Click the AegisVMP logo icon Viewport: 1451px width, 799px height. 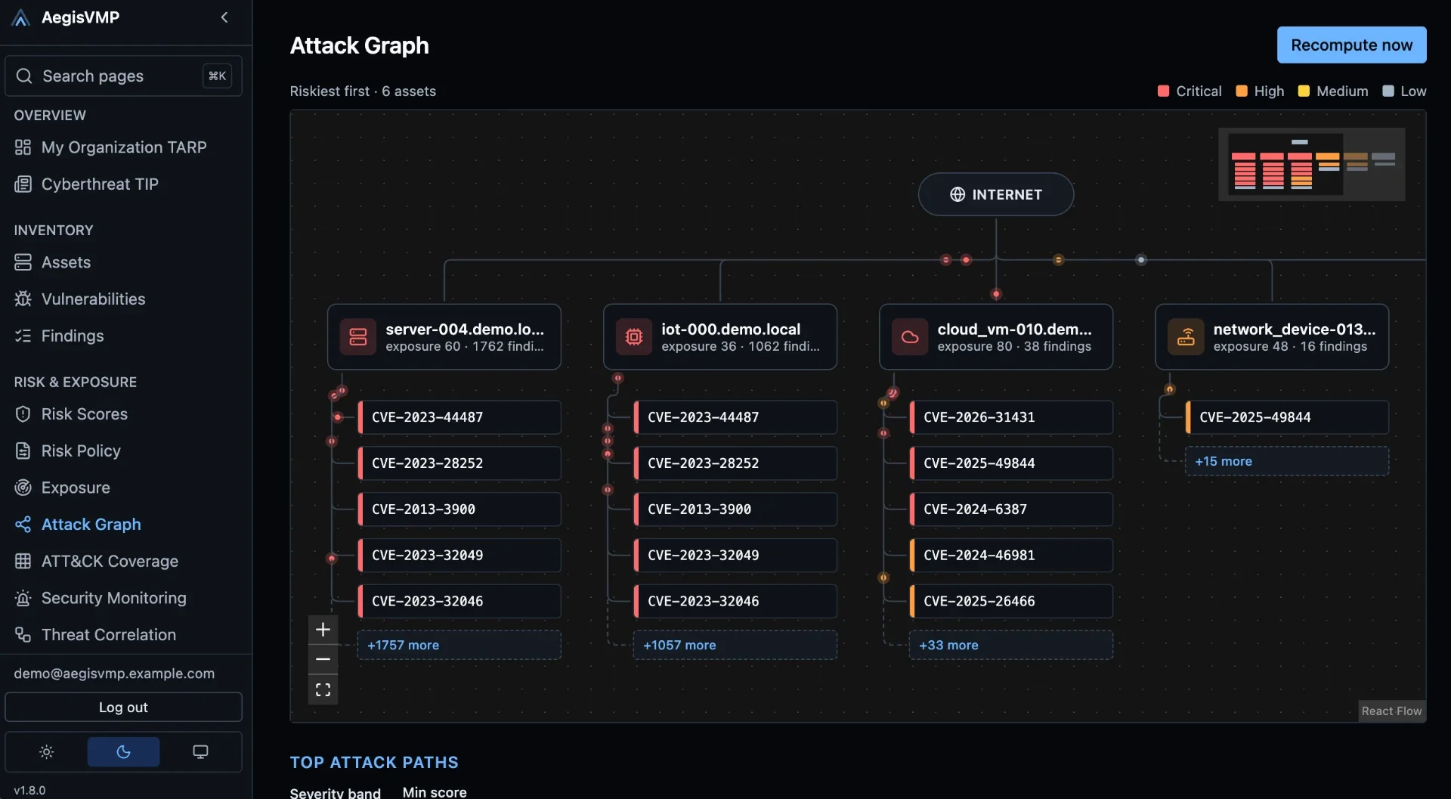[x=21, y=17]
